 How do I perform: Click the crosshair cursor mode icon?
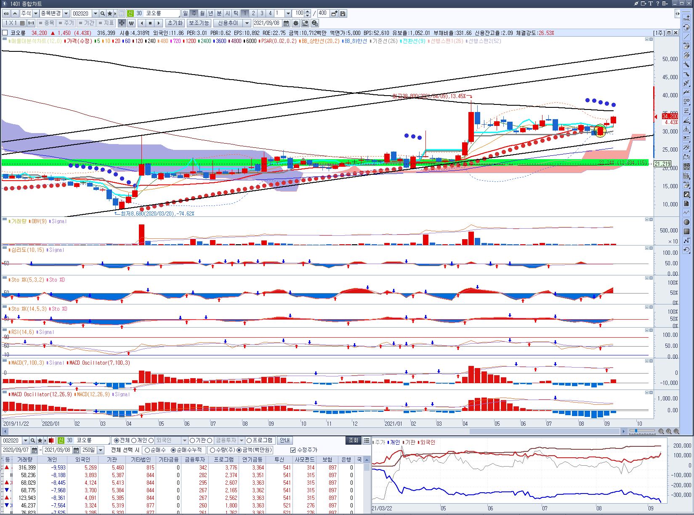[122, 23]
